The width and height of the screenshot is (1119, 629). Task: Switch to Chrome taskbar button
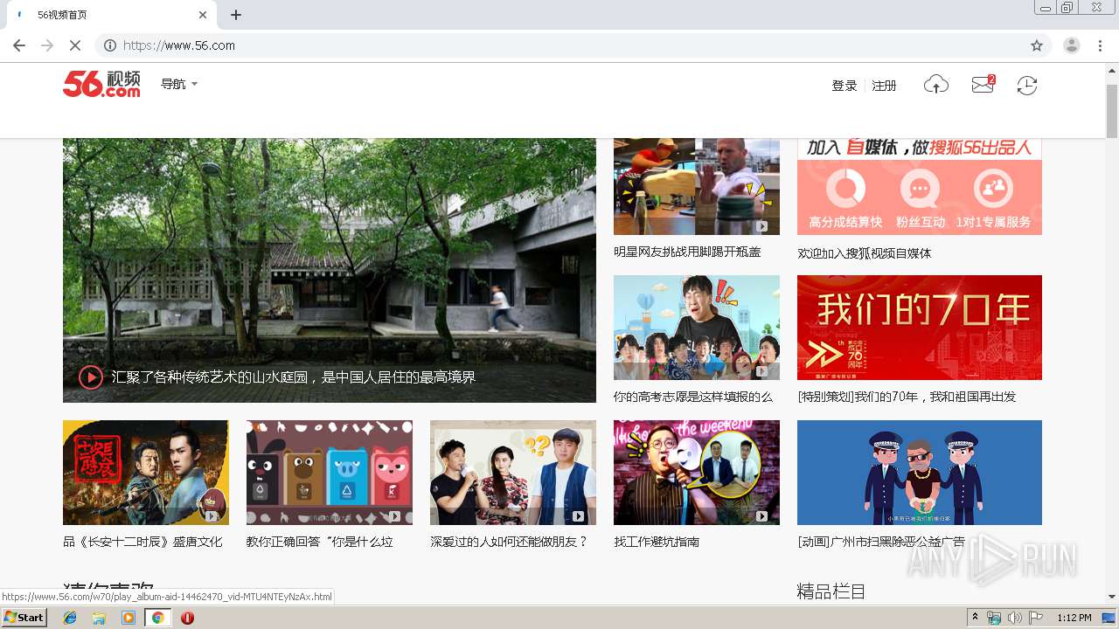tap(157, 618)
